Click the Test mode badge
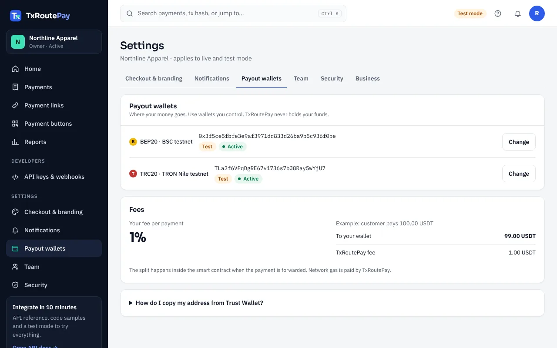This screenshot has width=557, height=348. 470,13
